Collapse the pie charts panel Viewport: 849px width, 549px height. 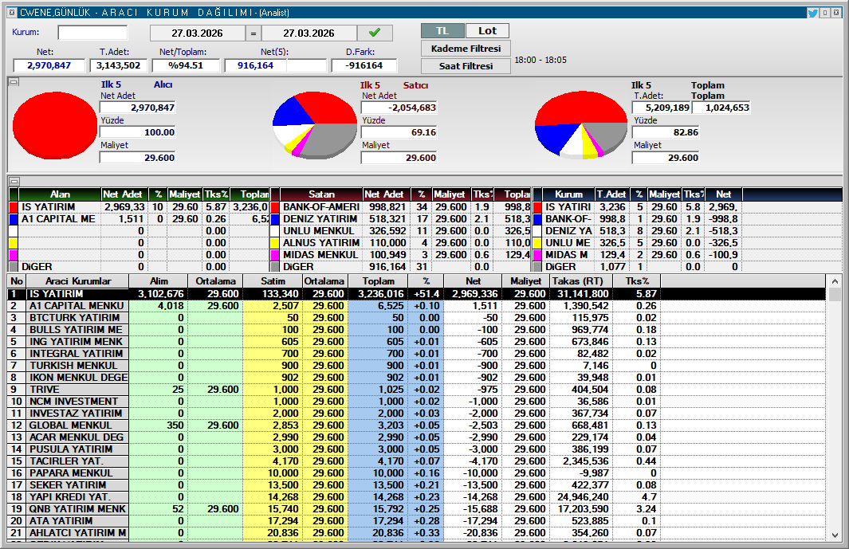13,82
